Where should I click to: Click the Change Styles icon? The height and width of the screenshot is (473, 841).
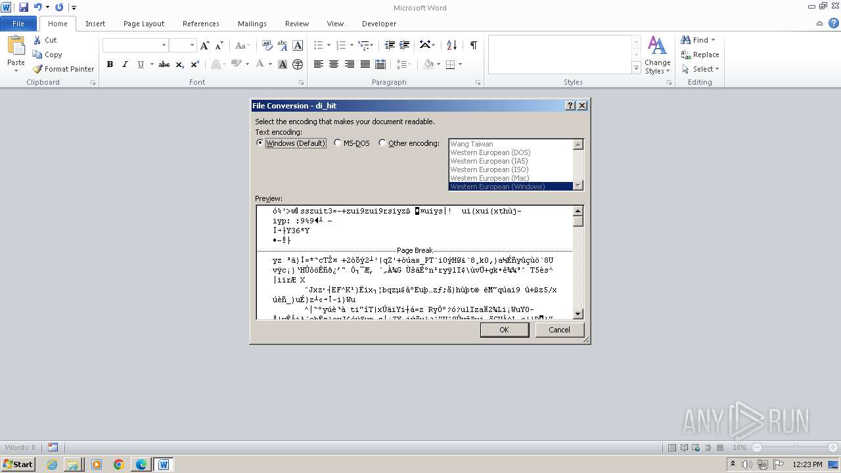657,55
